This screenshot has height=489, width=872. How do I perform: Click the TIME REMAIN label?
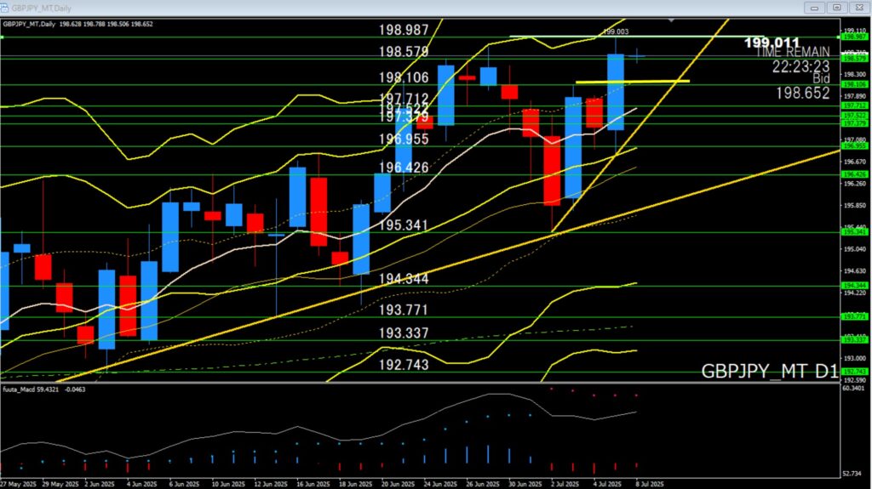[x=793, y=52]
